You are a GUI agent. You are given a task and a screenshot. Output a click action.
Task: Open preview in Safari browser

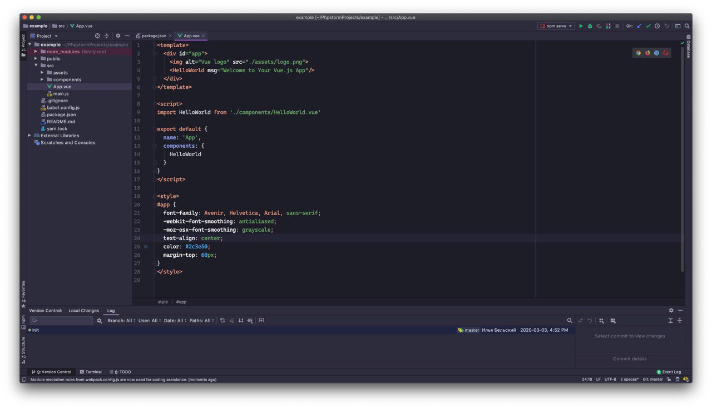coord(656,53)
